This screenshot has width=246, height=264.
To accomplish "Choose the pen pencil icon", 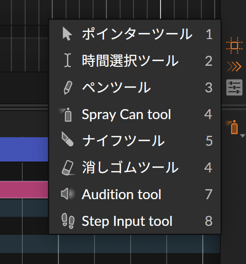I will [x=68, y=88].
